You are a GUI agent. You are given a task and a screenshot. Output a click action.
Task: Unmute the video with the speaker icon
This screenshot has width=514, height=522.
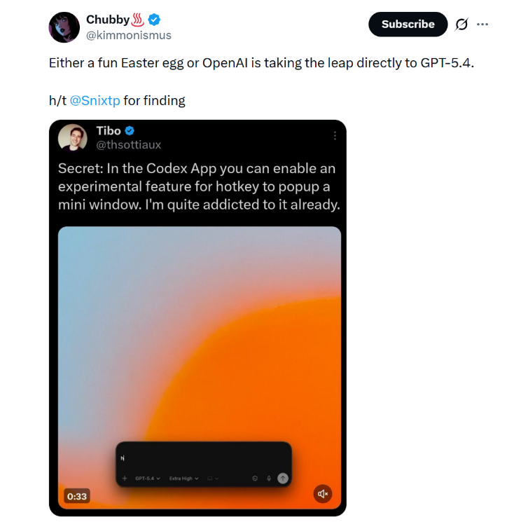click(323, 494)
